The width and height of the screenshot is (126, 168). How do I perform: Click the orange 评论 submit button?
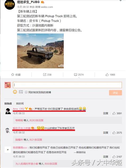point(115,93)
